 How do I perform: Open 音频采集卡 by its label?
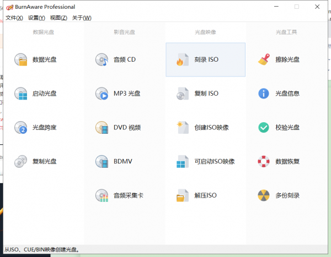[x=129, y=195]
